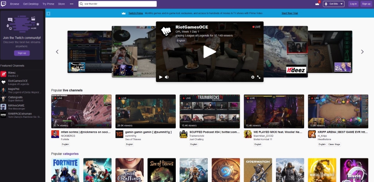374x182 pixels.
Task: Click the English tag in featured player
Action: (x=181, y=41)
